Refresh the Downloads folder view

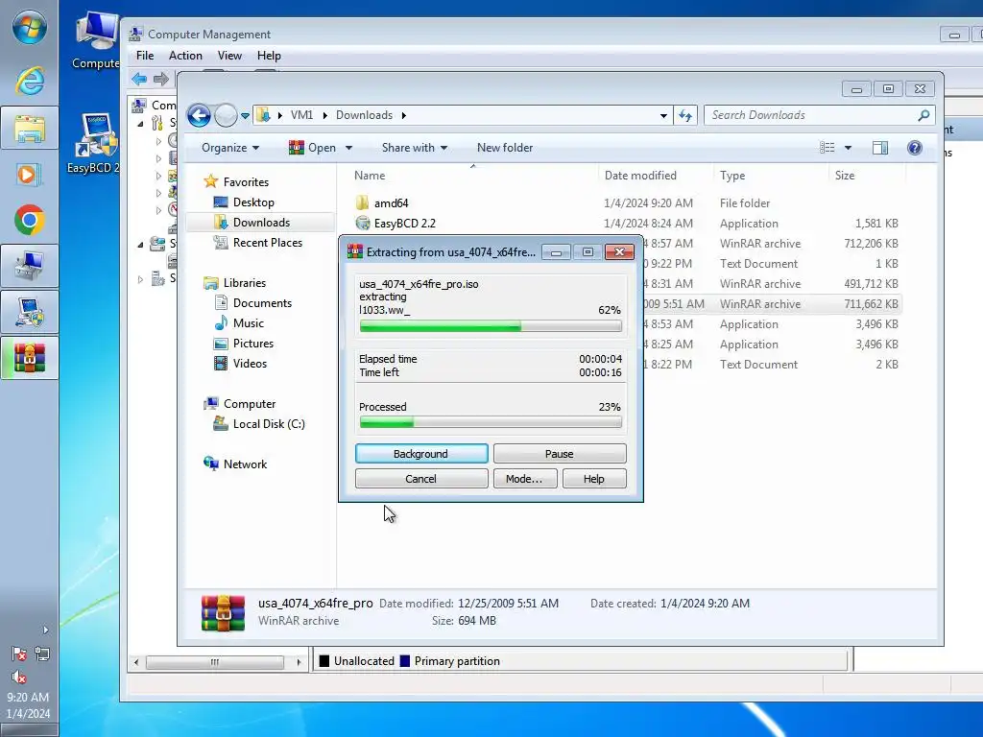pos(685,115)
